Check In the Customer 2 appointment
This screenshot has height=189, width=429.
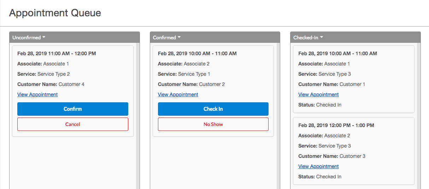coord(213,109)
